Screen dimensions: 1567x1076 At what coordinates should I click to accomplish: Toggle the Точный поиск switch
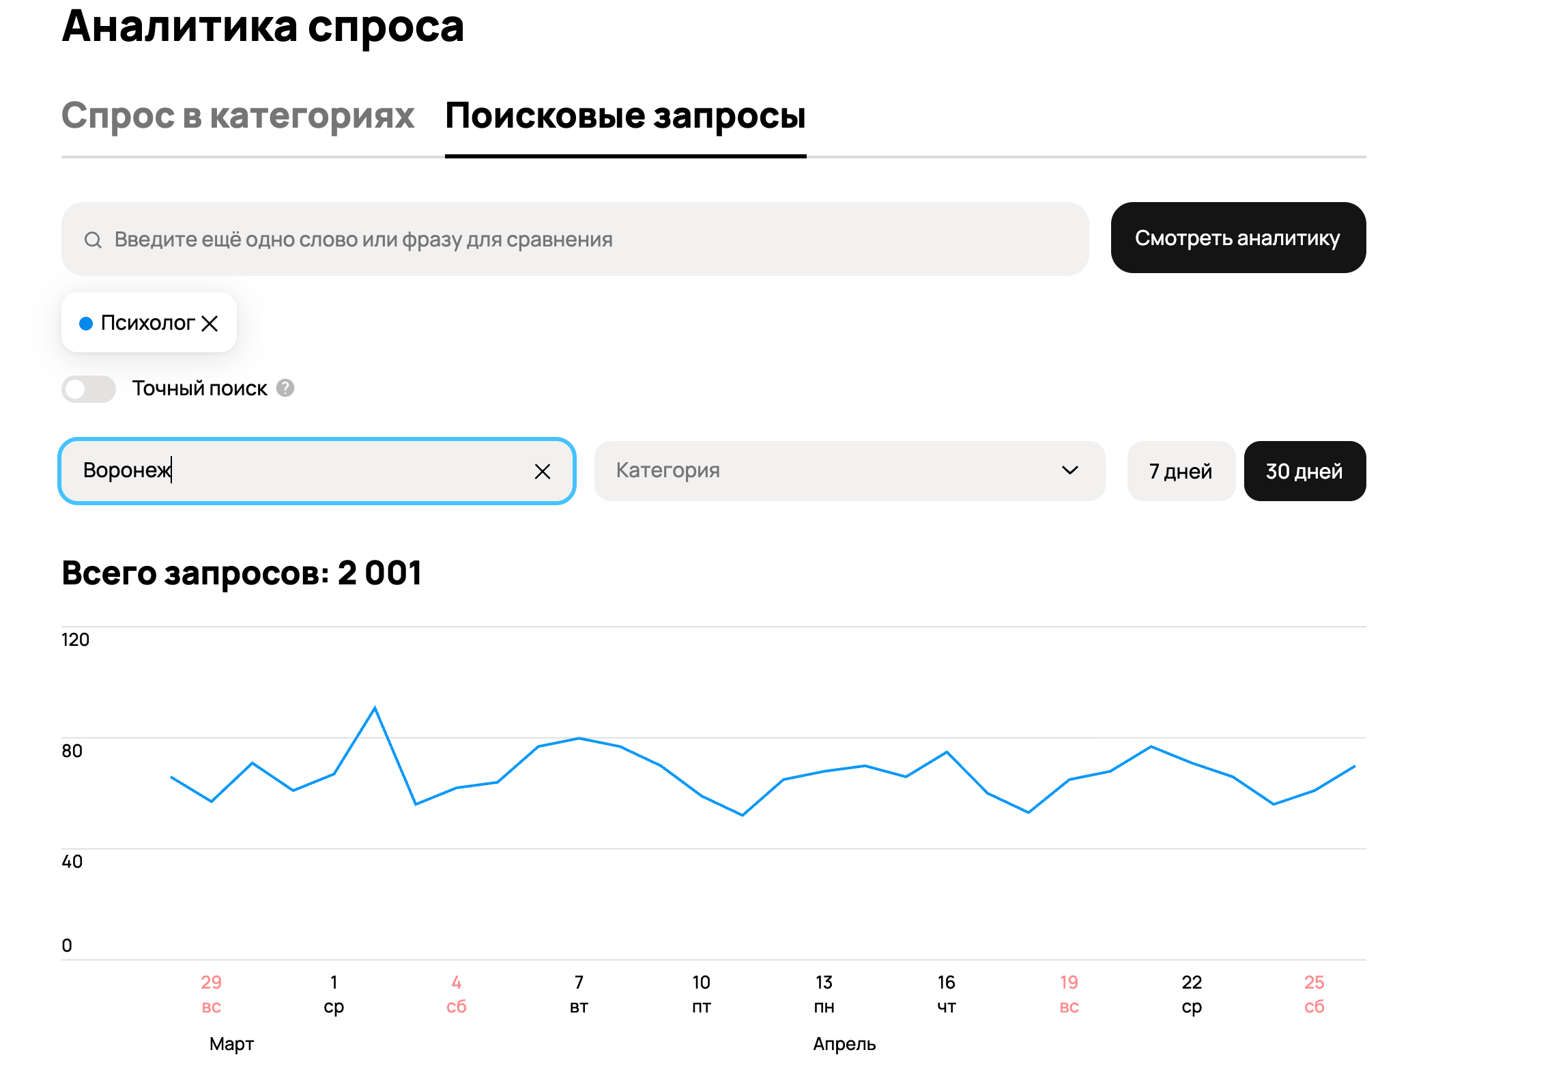coord(89,389)
